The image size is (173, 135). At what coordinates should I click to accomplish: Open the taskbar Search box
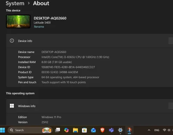(30, 130)
